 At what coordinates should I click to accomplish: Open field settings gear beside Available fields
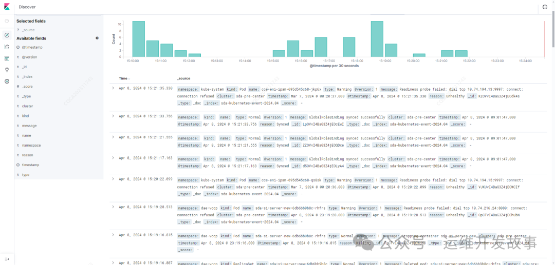[x=97, y=38]
